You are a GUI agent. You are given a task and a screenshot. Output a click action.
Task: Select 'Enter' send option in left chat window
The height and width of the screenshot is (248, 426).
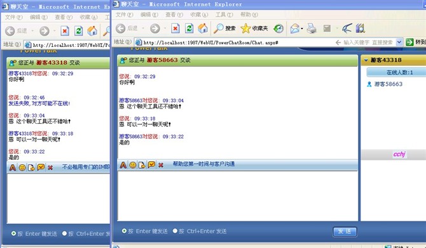point(13,233)
